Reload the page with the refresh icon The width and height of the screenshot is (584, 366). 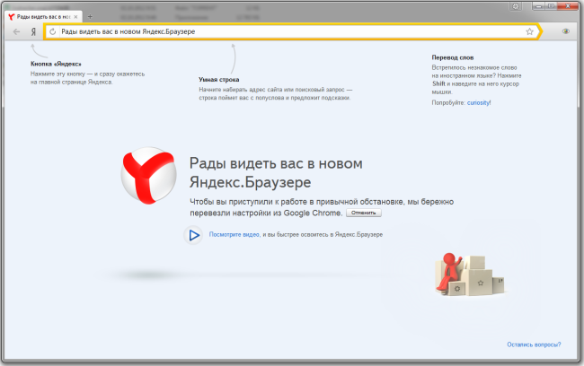52,31
